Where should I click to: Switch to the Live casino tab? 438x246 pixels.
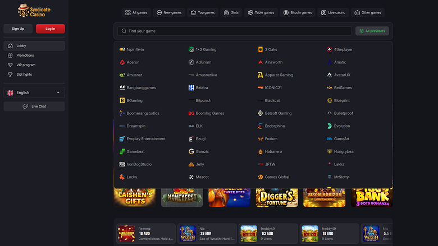tap(333, 12)
